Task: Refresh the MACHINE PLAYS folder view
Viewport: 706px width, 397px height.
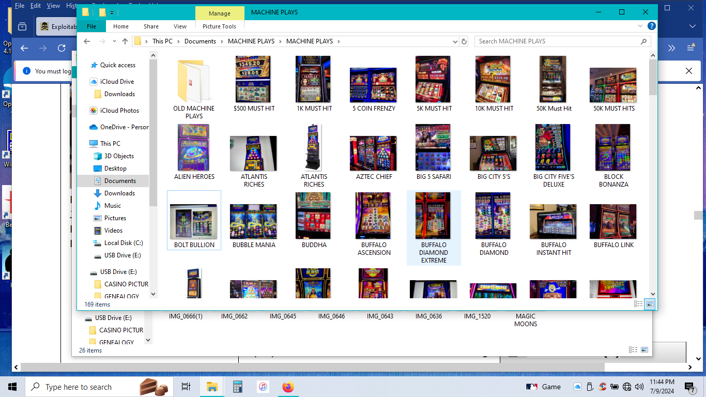Action: 464,41
